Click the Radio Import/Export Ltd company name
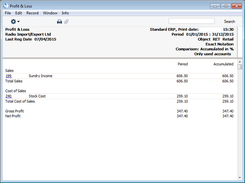Image resolution: width=245 pixels, height=183 pixels. click(28, 34)
